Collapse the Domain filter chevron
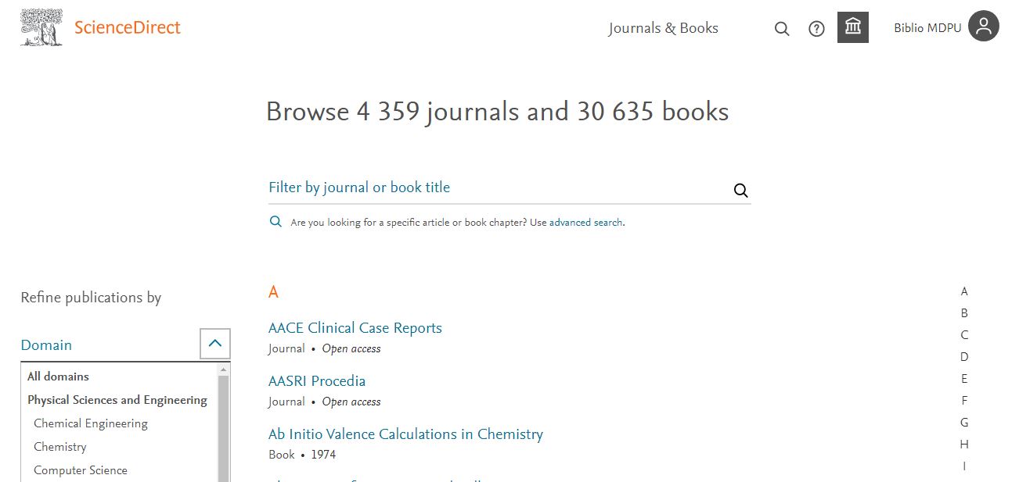 pyautogui.click(x=215, y=343)
